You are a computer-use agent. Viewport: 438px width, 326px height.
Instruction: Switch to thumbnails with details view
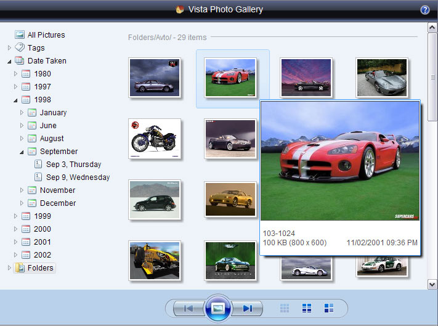[328, 308]
